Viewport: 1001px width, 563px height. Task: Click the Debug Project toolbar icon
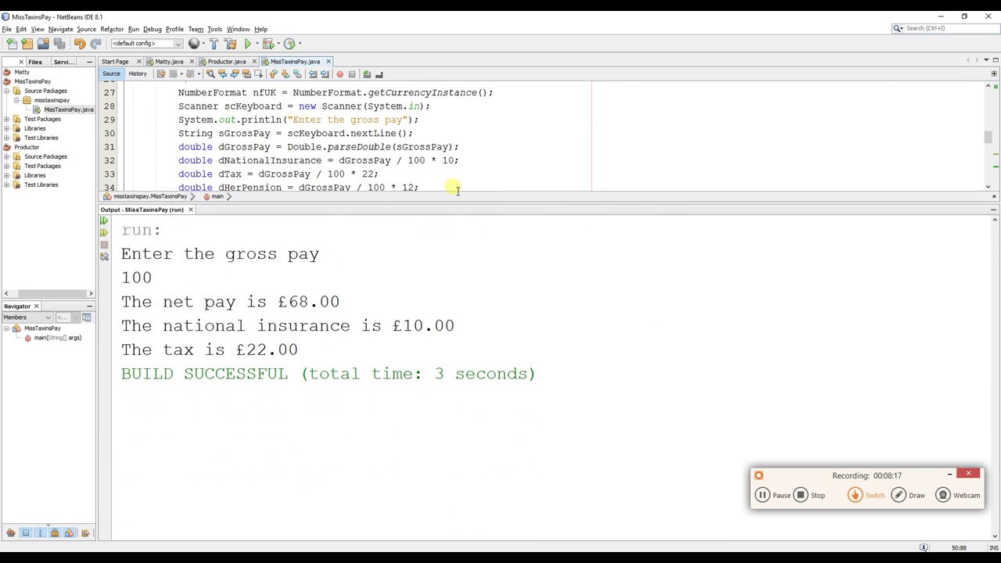pyautogui.click(x=267, y=44)
